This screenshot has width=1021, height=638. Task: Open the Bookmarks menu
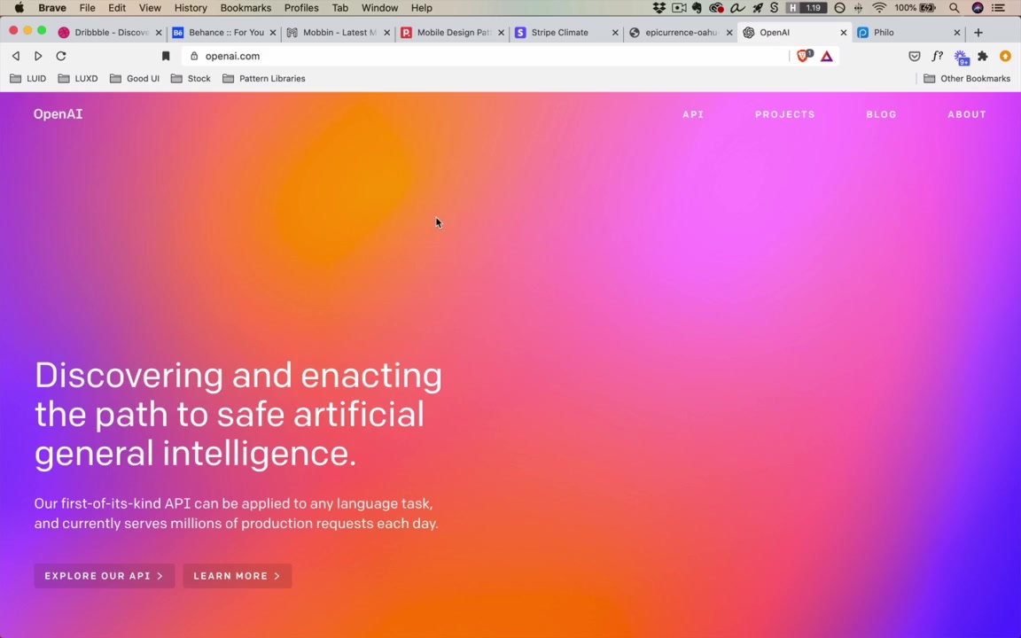click(x=246, y=8)
